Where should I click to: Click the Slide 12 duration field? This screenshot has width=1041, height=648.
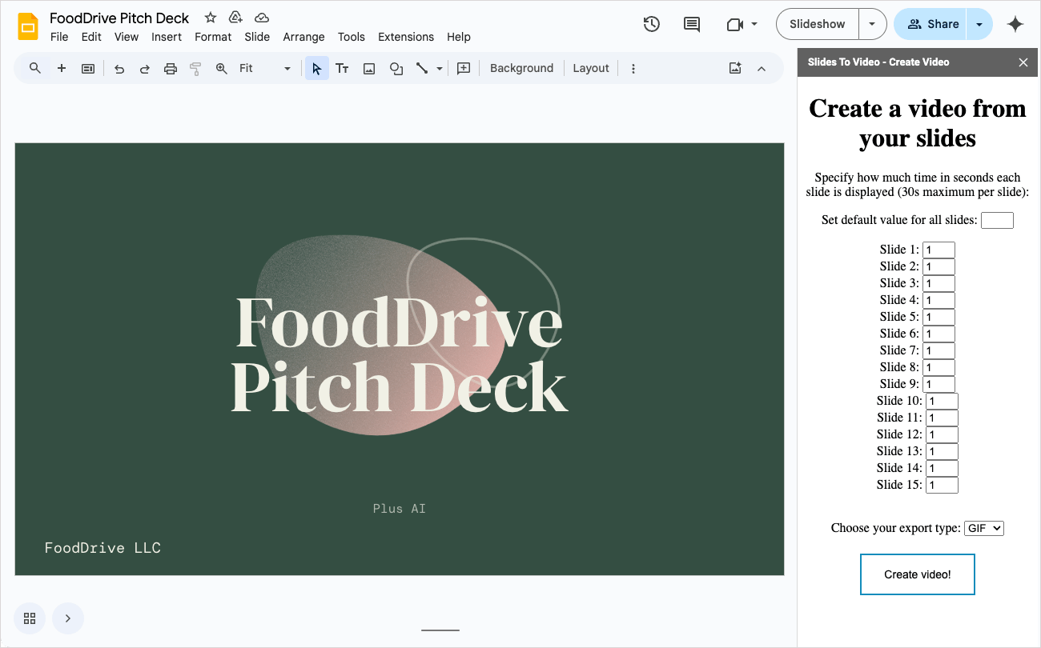[x=942, y=434]
